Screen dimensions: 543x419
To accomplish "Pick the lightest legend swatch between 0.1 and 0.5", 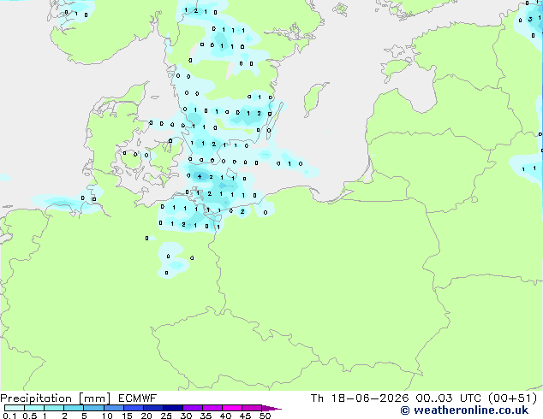I will coord(15,408).
